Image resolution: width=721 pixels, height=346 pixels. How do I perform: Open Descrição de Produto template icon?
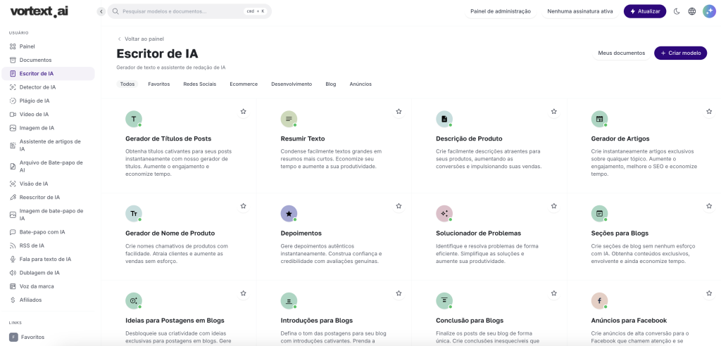tap(444, 119)
